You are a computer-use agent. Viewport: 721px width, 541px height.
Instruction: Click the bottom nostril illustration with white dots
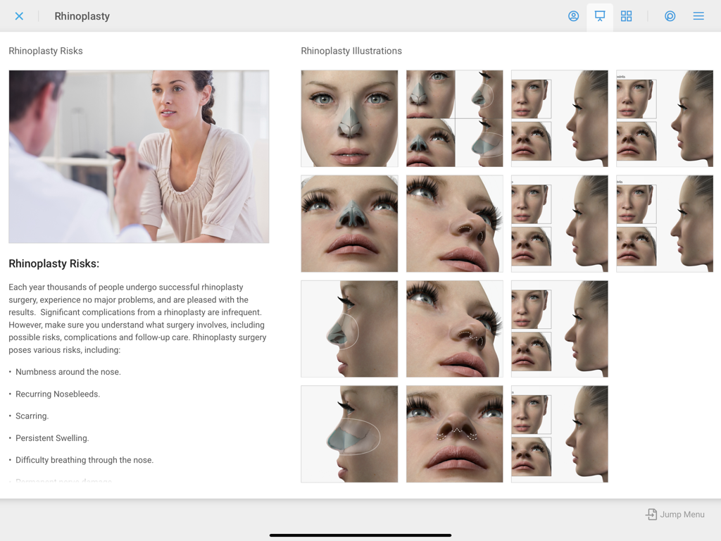[454, 433]
